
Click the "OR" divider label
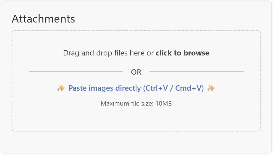click(136, 72)
